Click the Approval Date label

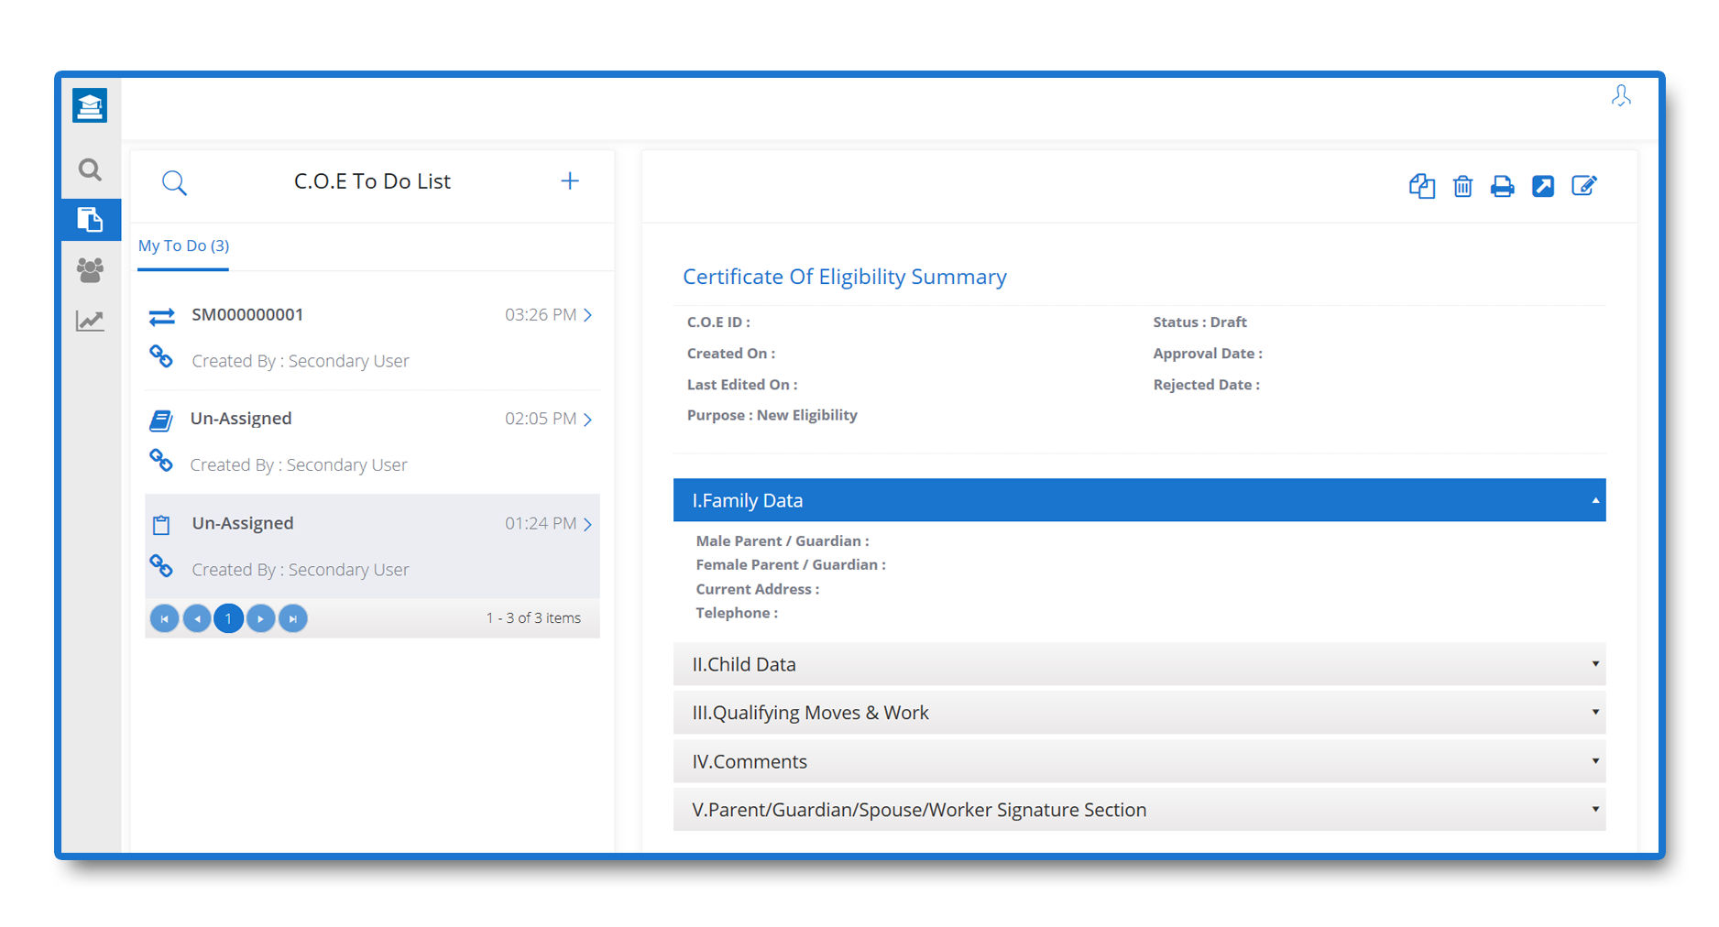[x=1208, y=354]
